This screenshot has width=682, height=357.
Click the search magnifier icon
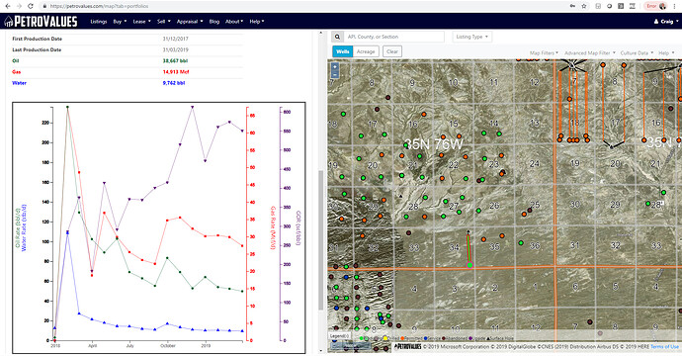click(x=337, y=37)
